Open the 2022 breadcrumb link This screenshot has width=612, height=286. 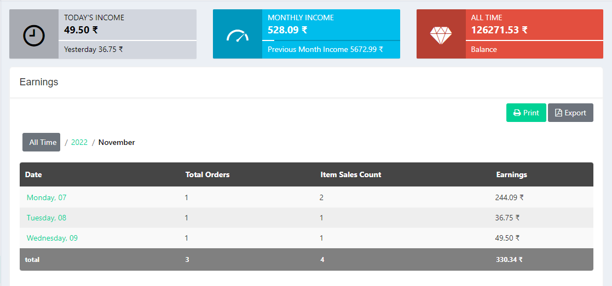79,142
